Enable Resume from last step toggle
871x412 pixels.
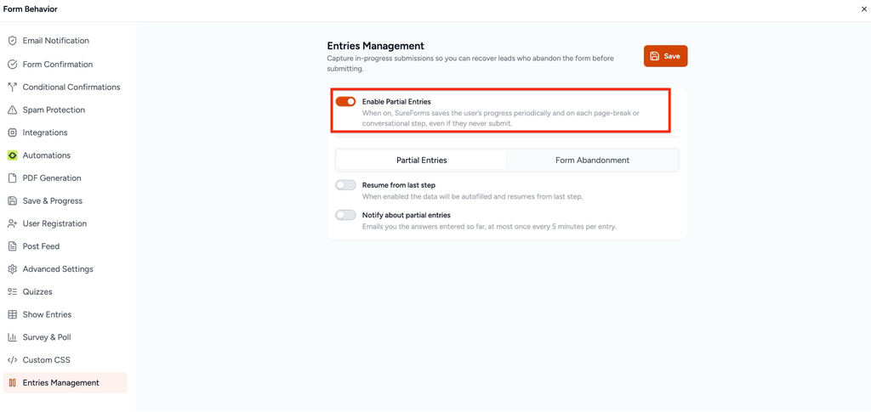point(345,185)
